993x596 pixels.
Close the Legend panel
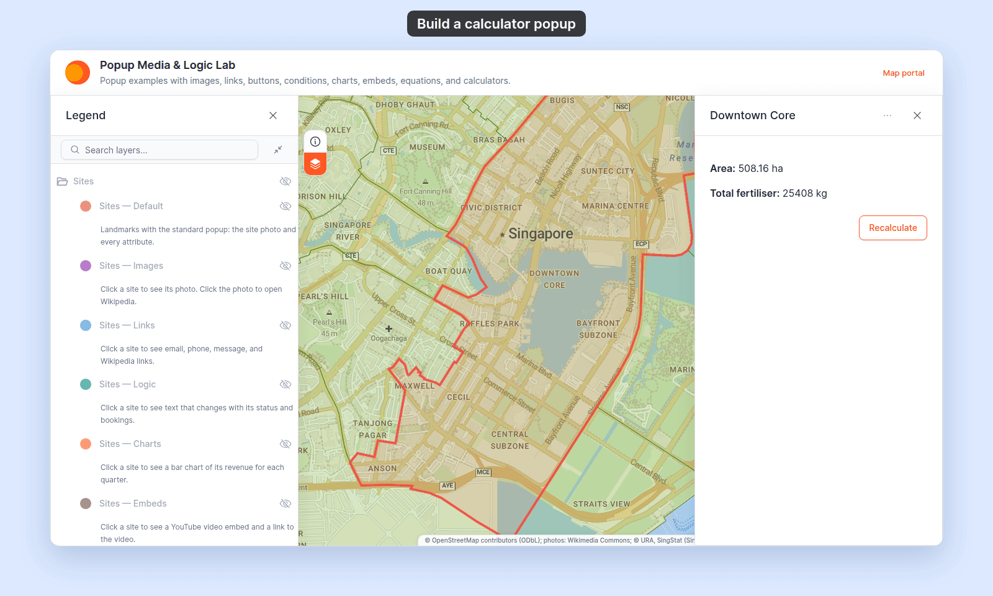click(273, 115)
